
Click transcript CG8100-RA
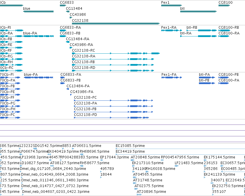point(224,36)
